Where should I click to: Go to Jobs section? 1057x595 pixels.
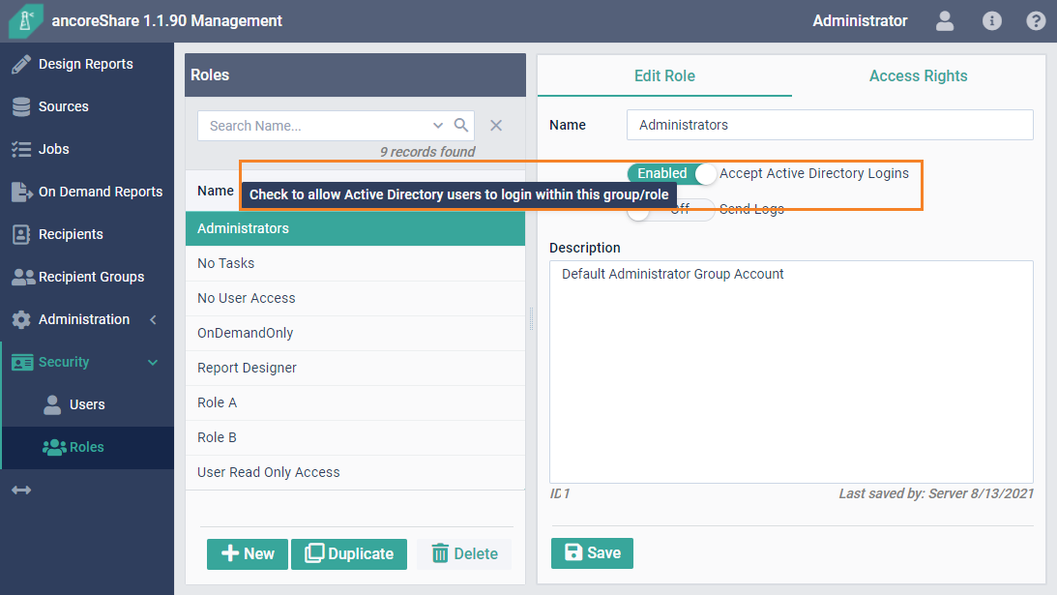pyautogui.click(x=87, y=149)
